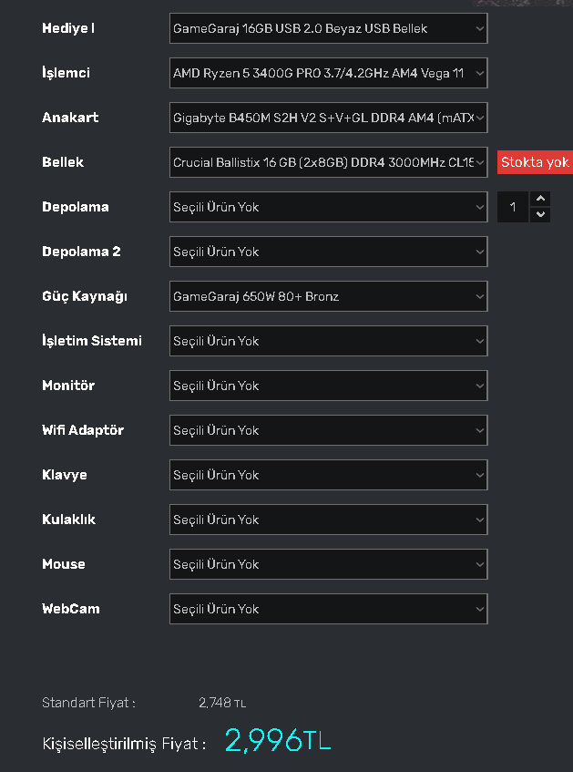Screen dimensions: 573x772
Task: Open the WebCam dropdown
Action: click(328, 609)
